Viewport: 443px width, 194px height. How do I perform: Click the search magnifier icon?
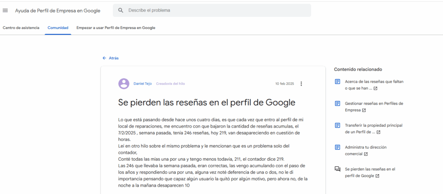coord(121,10)
